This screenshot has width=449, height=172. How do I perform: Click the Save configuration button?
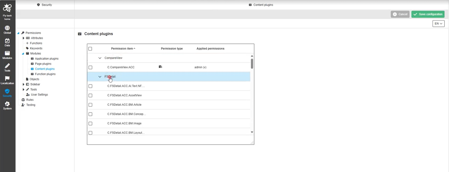point(428,14)
